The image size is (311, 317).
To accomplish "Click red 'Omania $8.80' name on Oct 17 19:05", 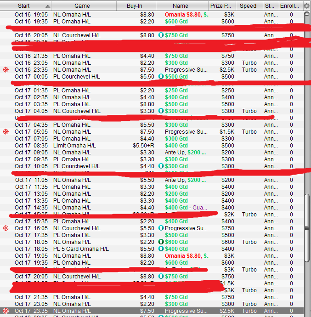I will pos(183,256).
